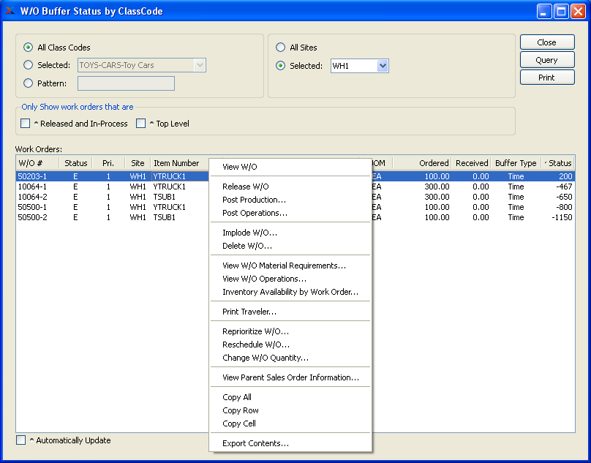Expand the TOYS-CARS class code dropdown
This screenshot has width=591, height=463.
click(x=200, y=66)
